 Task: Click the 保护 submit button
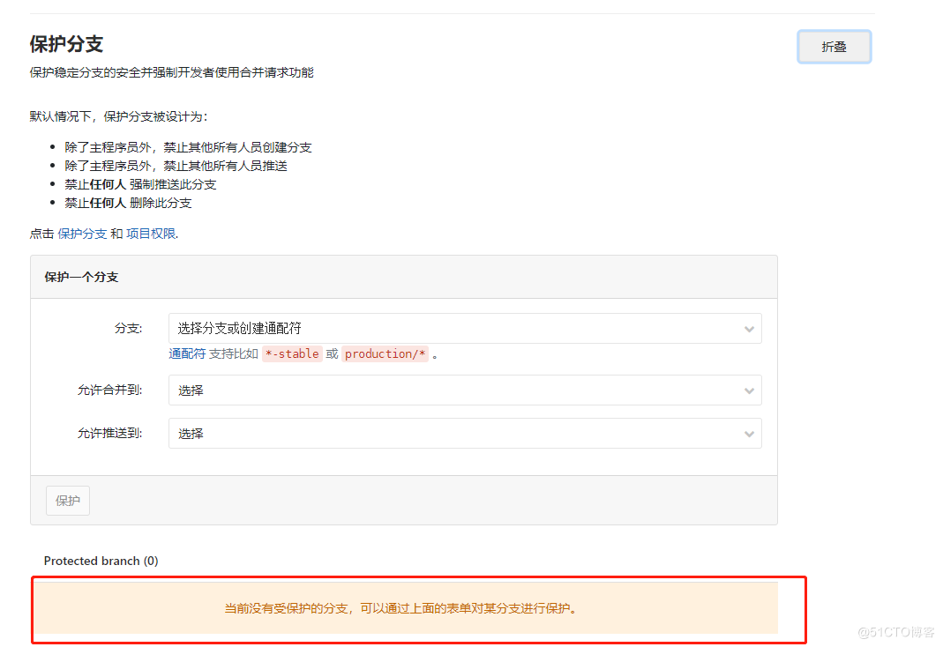pos(68,501)
